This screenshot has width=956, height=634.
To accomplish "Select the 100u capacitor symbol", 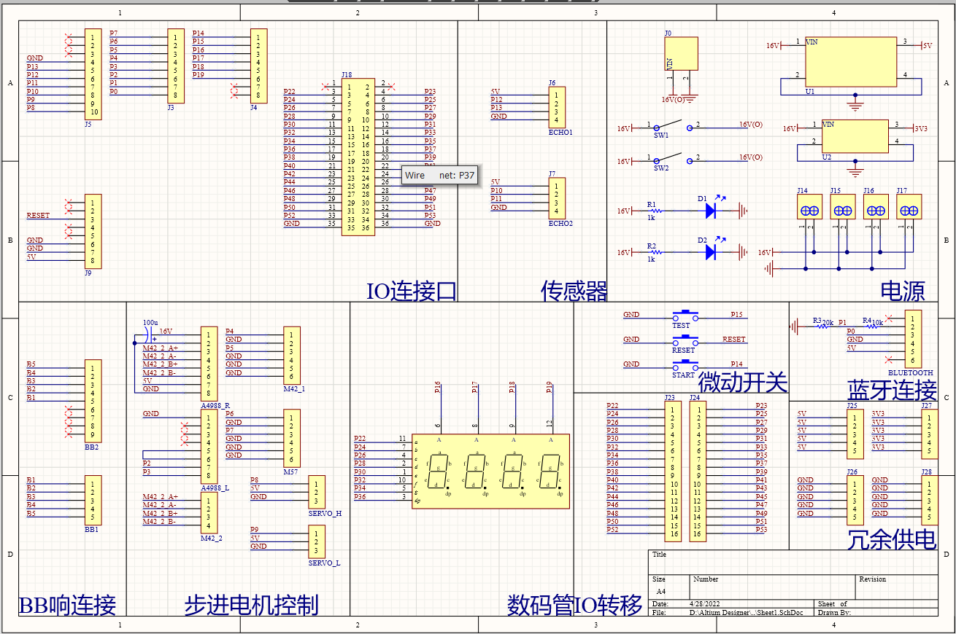I will (x=150, y=335).
